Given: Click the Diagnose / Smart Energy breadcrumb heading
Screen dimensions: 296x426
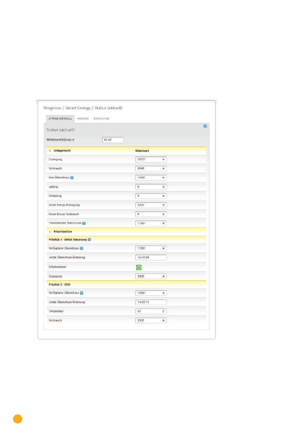Looking at the screenshot, I should coord(83,108).
